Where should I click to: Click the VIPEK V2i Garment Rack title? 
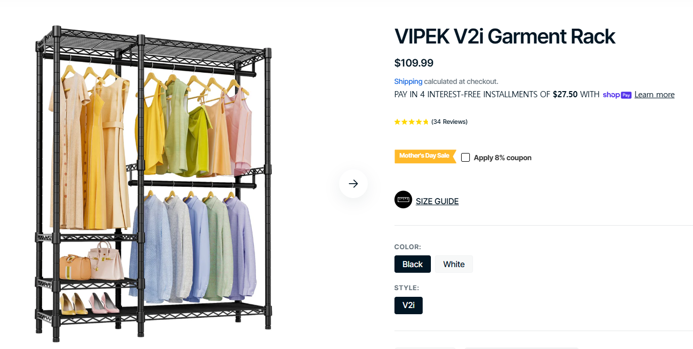pyautogui.click(x=505, y=36)
